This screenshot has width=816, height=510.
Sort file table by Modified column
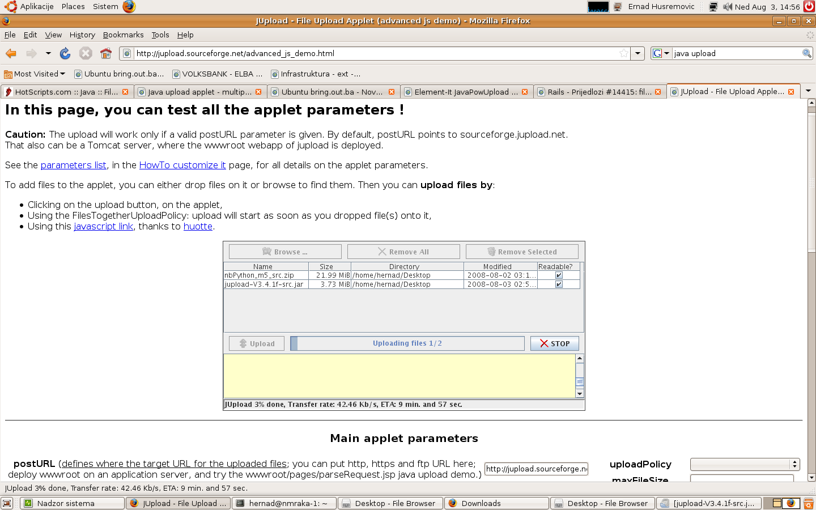coord(500,266)
